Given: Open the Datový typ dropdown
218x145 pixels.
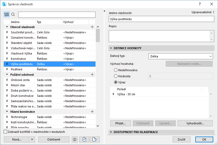Looking at the screenshot, I should click(181, 56).
